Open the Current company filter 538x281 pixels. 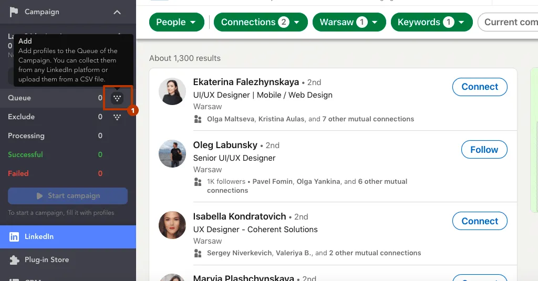[509, 22]
